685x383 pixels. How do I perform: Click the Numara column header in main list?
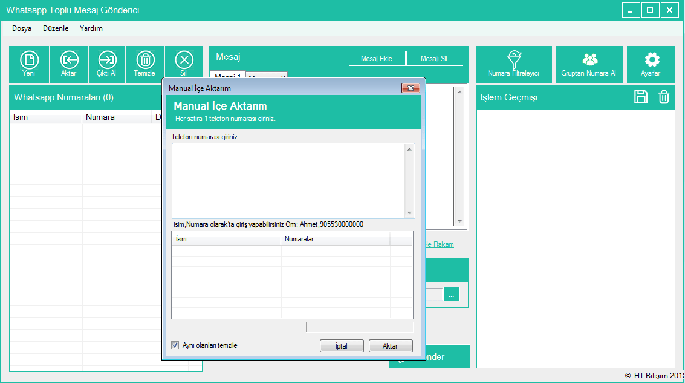click(x=117, y=117)
